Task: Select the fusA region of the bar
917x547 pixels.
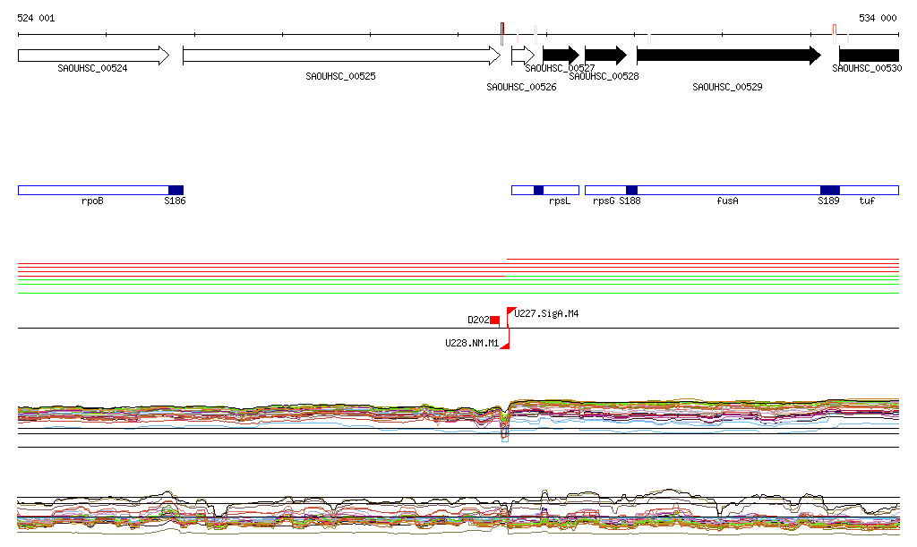Action: (x=727, y=190)
